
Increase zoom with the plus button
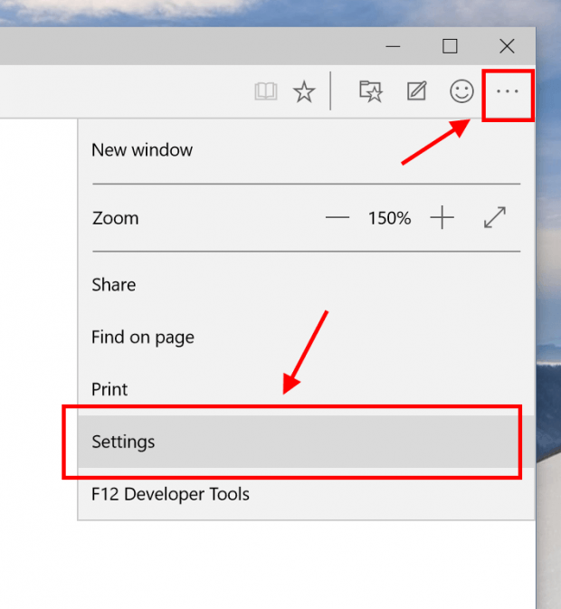442,217
